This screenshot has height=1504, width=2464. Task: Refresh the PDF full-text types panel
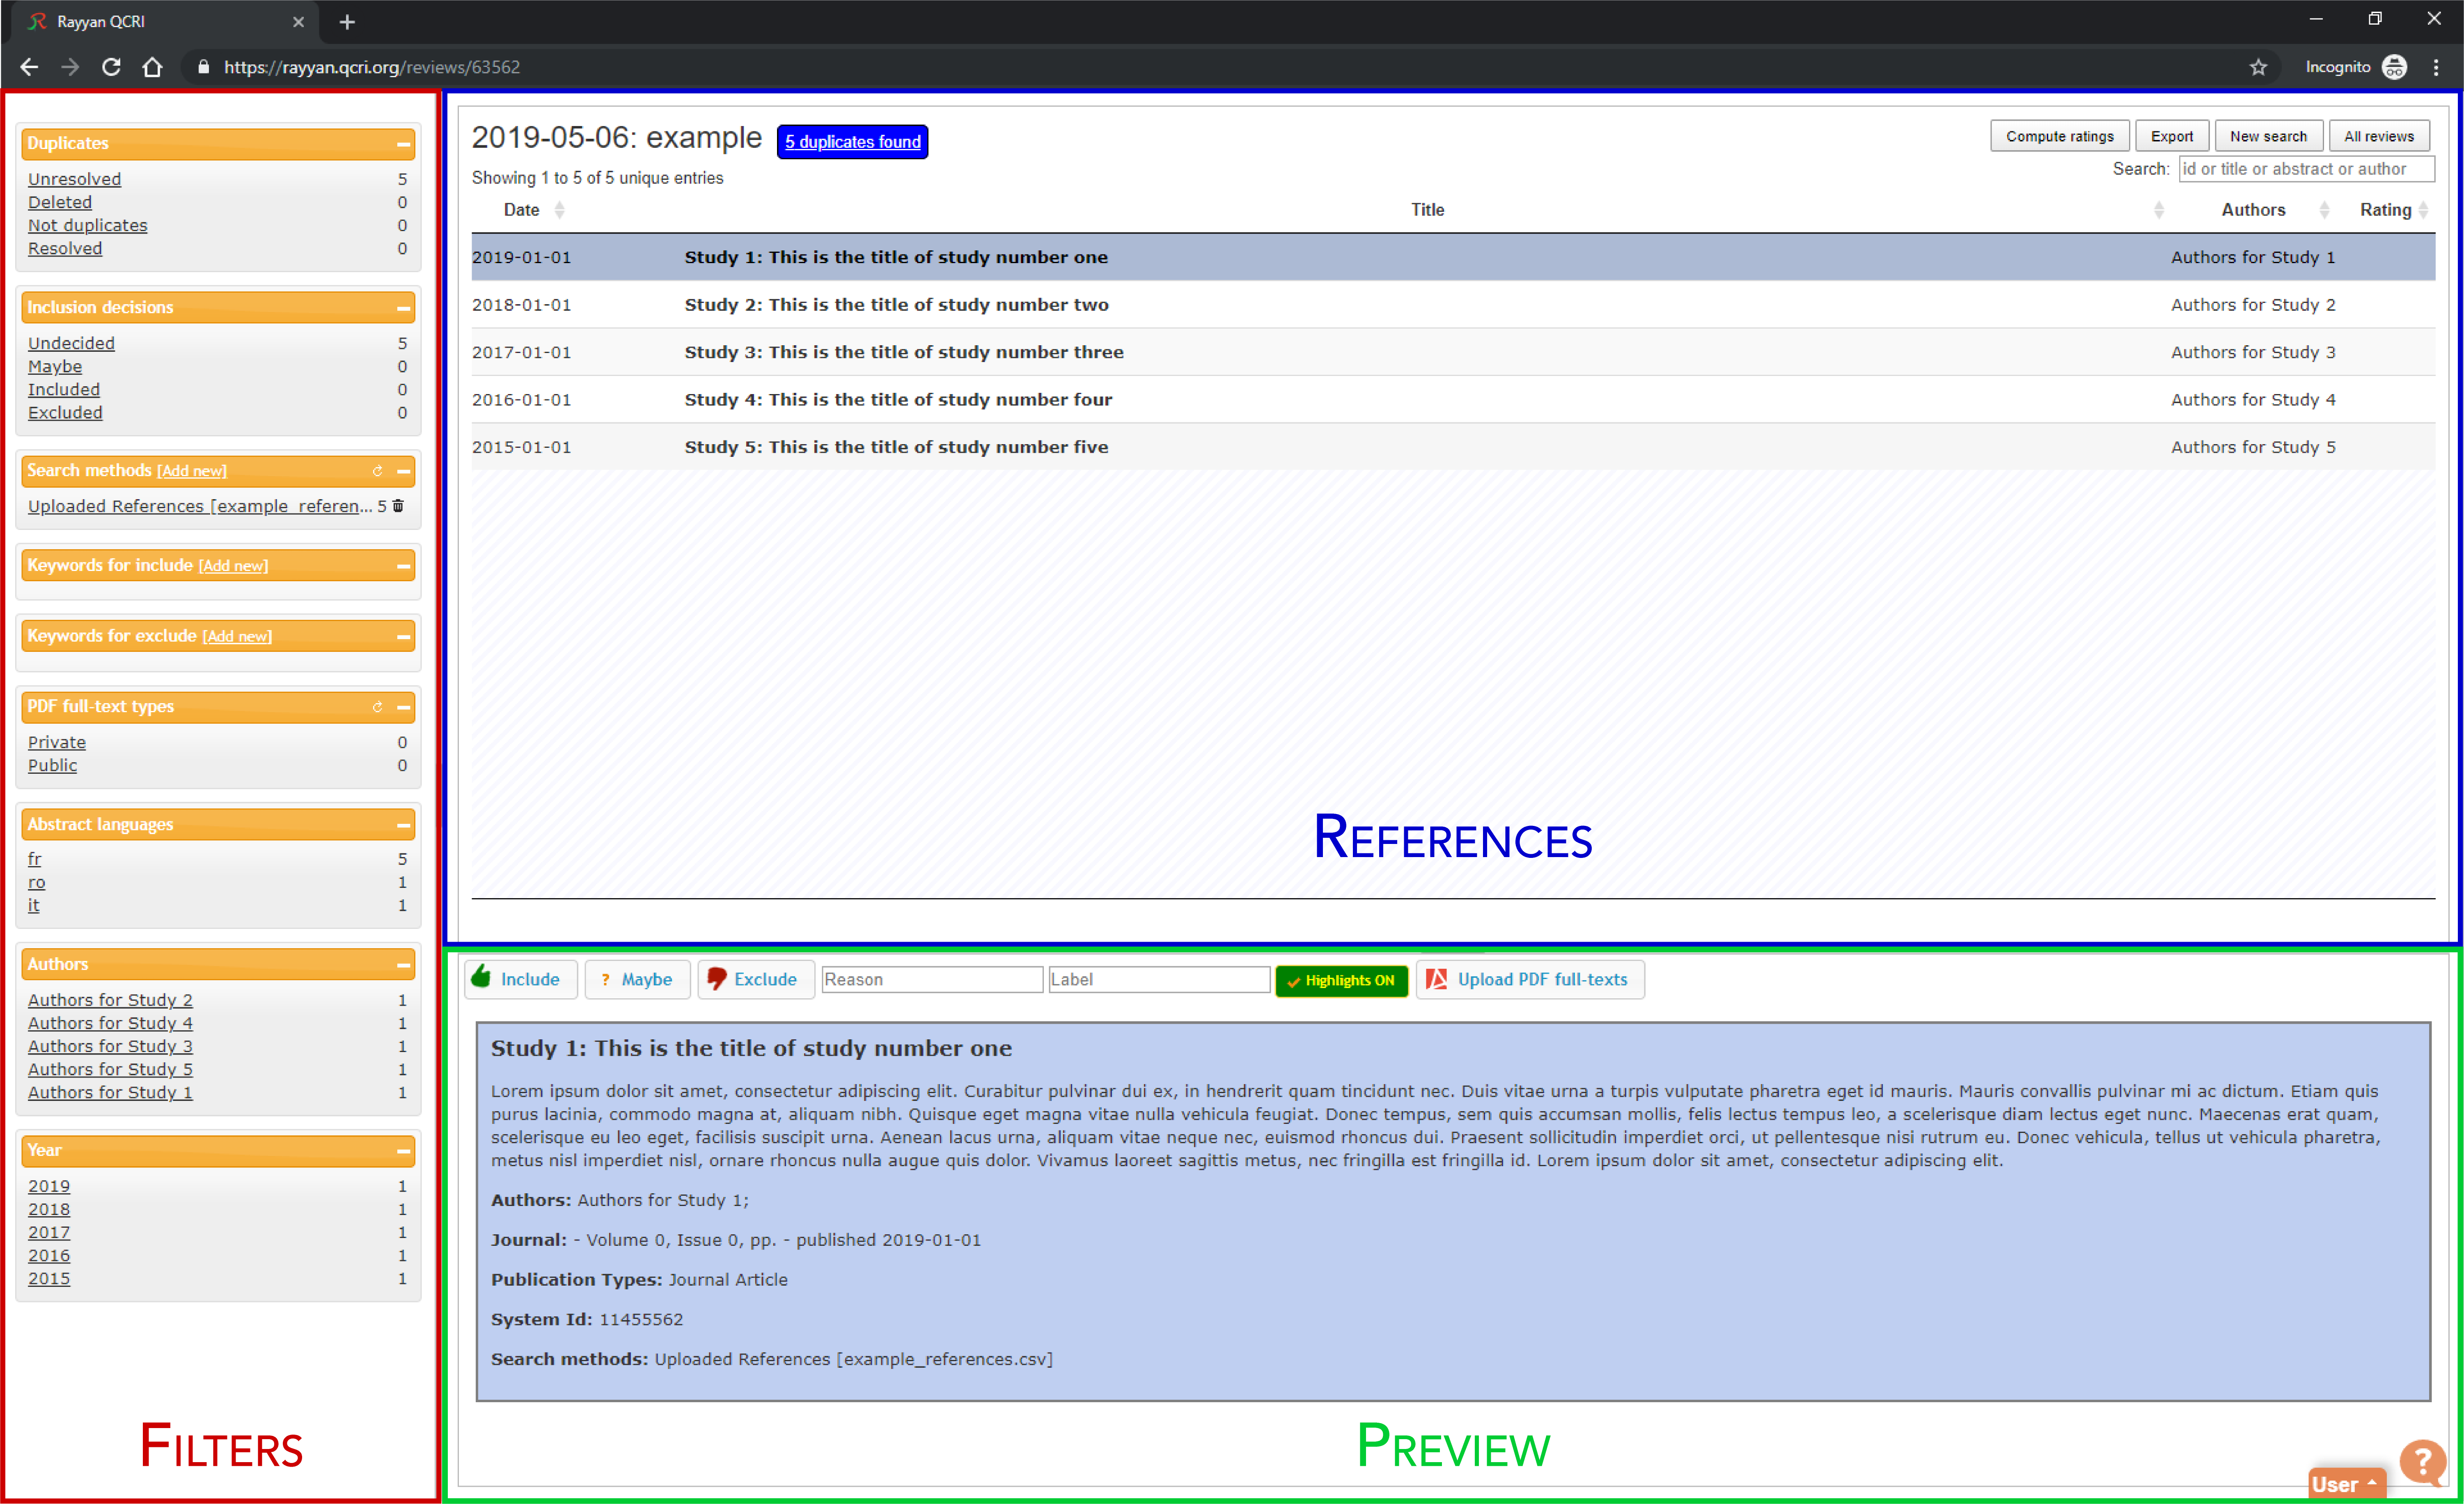click(377, 707)
